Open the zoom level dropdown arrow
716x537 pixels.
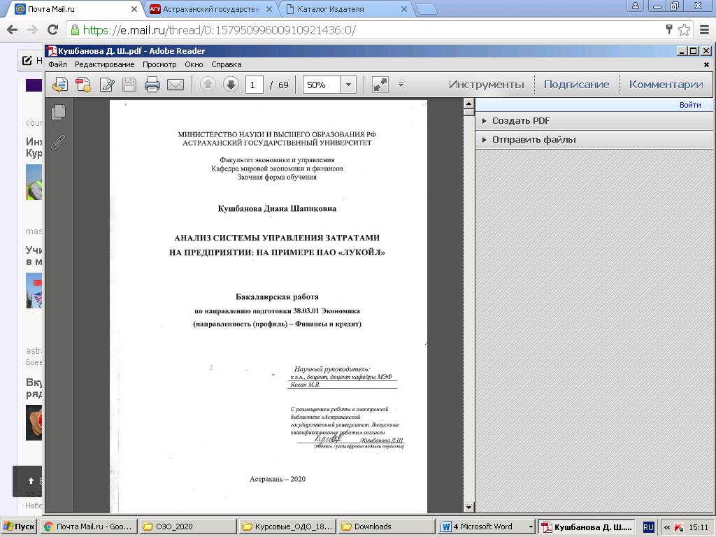(348, 85)
